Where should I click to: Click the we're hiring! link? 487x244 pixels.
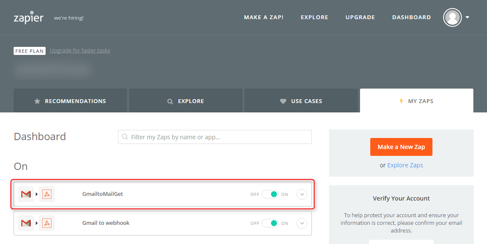(x=69, y=18)
